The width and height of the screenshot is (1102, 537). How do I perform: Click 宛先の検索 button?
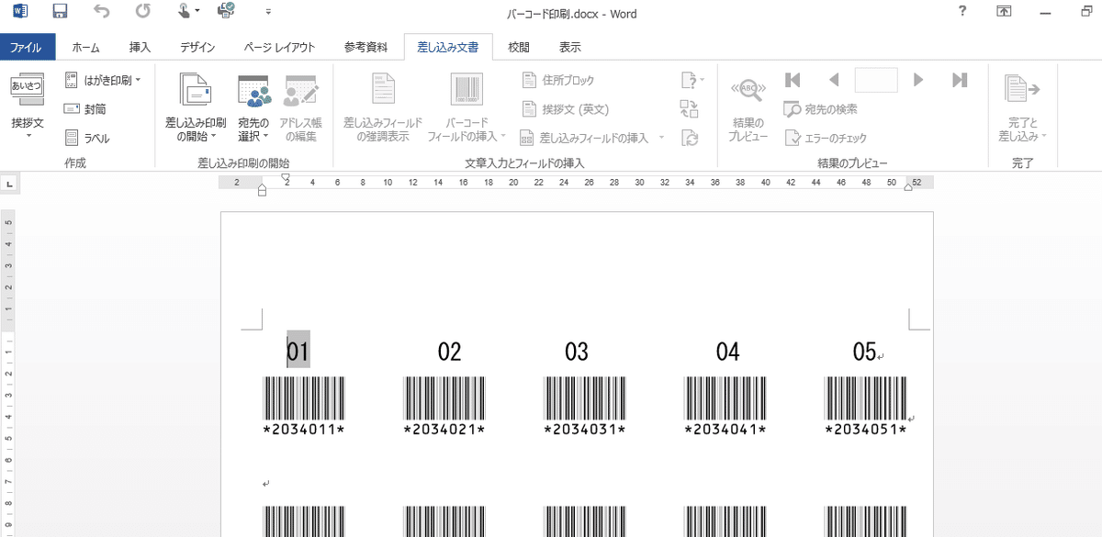(822, 109)
